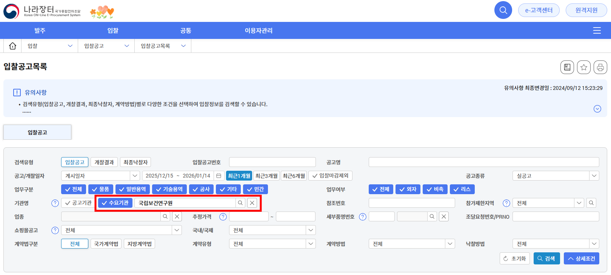The image size is (611, 275).
Task: Toggle the 일반용역 checkbox
Action: [133, 189]
